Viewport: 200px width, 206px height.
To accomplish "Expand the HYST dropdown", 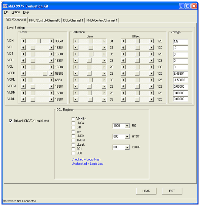I will click(127, 137).
